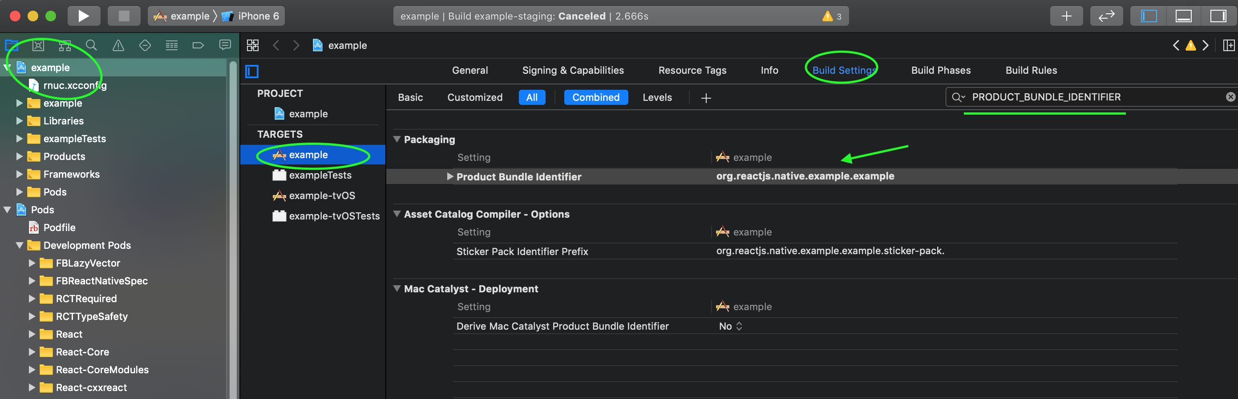
Task: Open the 3 warnings indicator in activity bar
Action: coord(831,16)
